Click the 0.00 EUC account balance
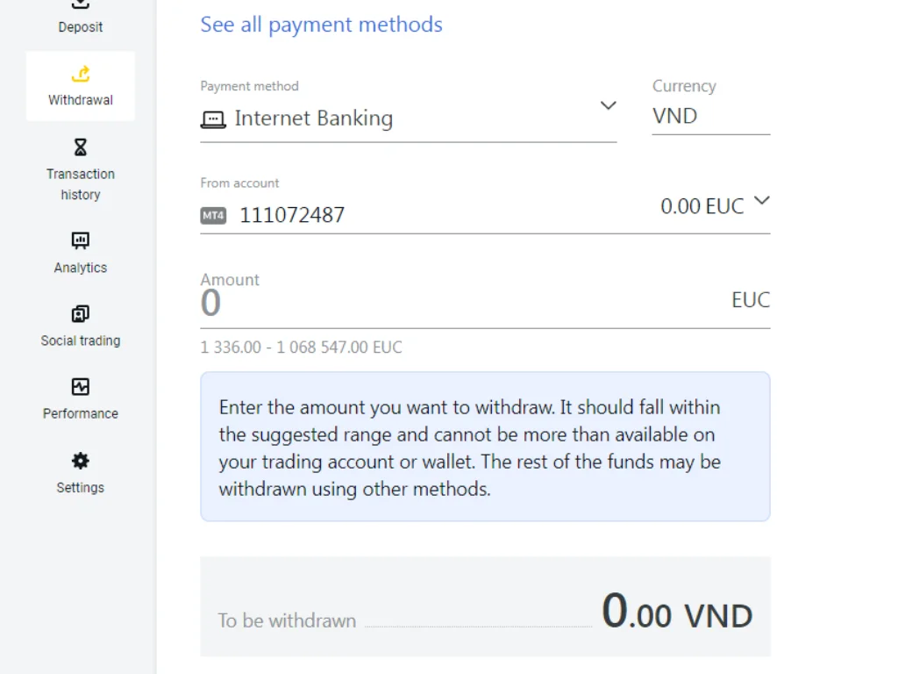The width and height of the screenshot is (898, 674). click(702, 206)
